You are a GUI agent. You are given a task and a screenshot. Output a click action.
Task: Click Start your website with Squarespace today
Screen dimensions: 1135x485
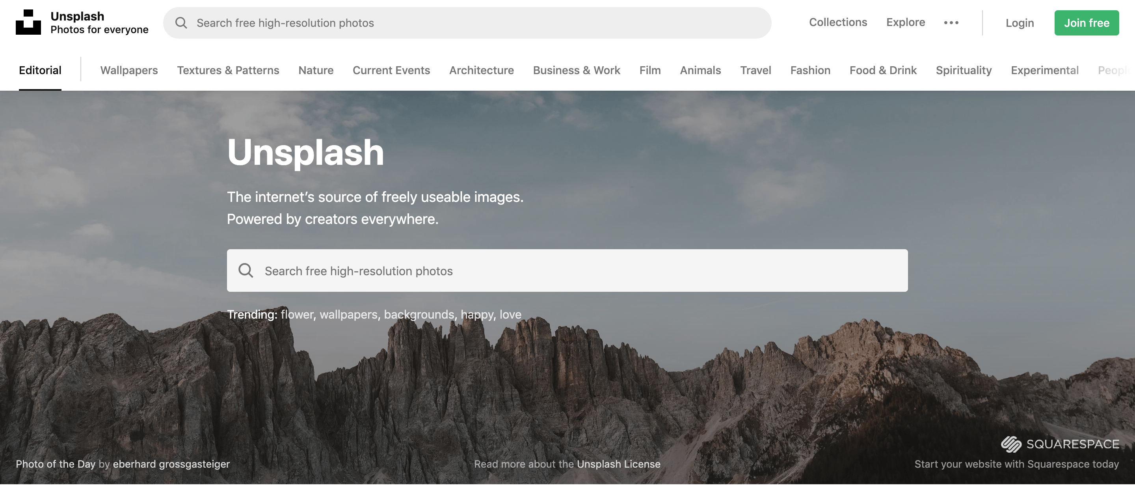[x=1016, y=464]
